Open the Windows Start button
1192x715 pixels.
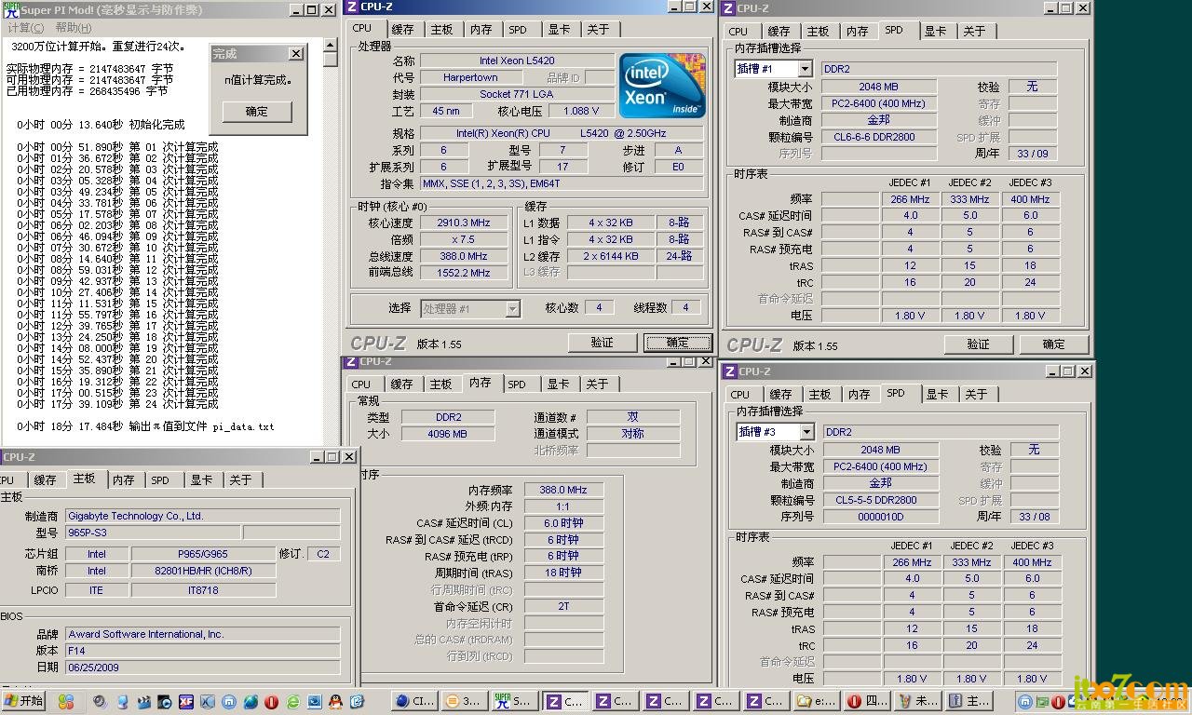click(x=23, y=701)
